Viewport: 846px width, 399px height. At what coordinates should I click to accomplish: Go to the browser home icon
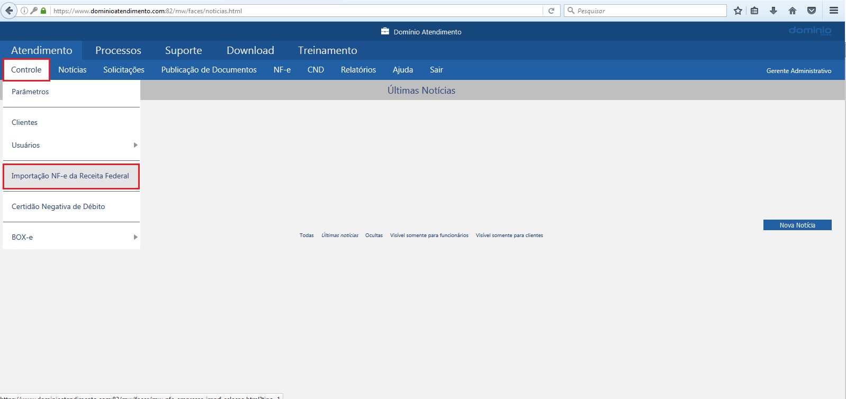pos(793,11)
